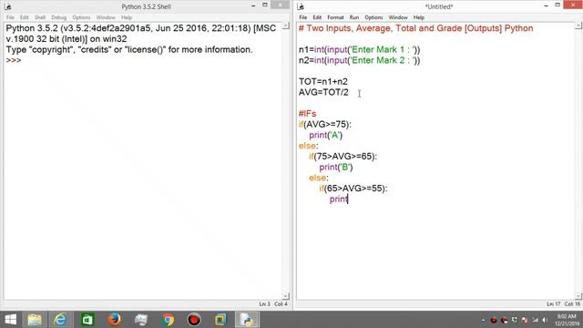This screenshot has width=583, height=328.
Task: Open the Windows Start button
Action: coord(11,320)
